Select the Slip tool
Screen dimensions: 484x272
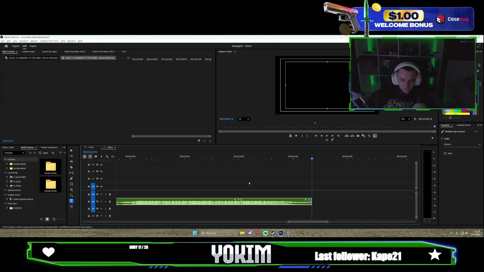click(x=71, y=173)
